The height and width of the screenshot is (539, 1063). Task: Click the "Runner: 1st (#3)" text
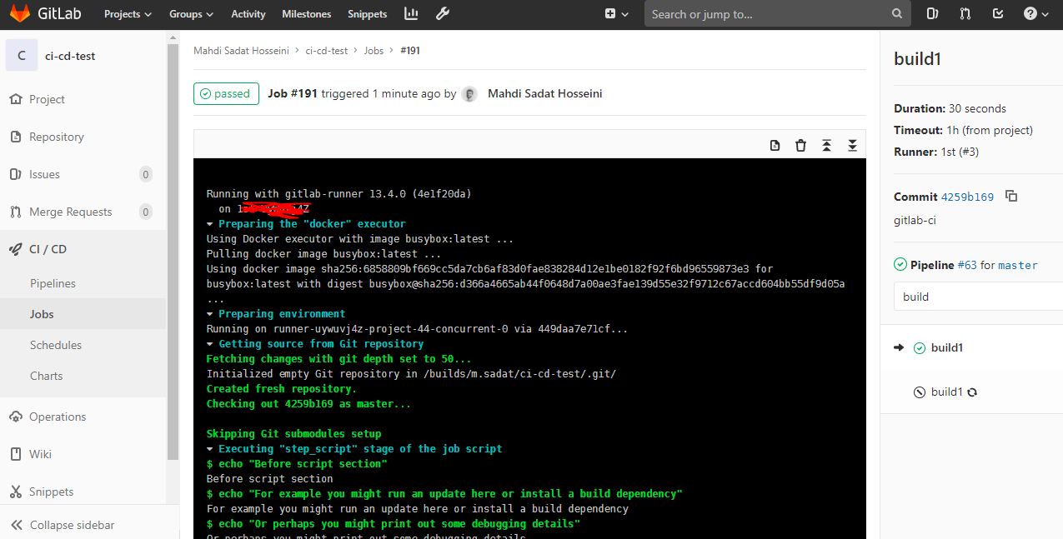pos(936,152)
